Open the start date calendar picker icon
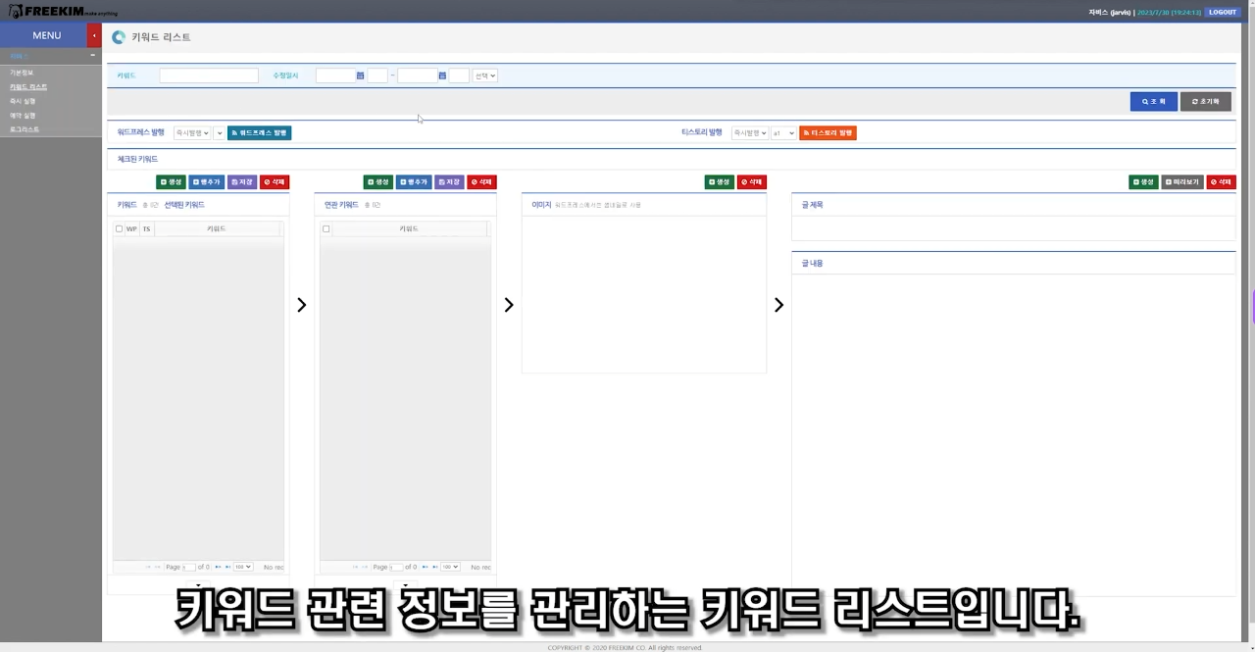 [x=360, y=75]
